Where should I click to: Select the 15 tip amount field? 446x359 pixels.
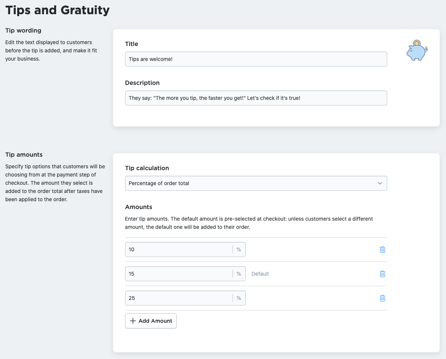pyautogui.click(x=180, y=273)
